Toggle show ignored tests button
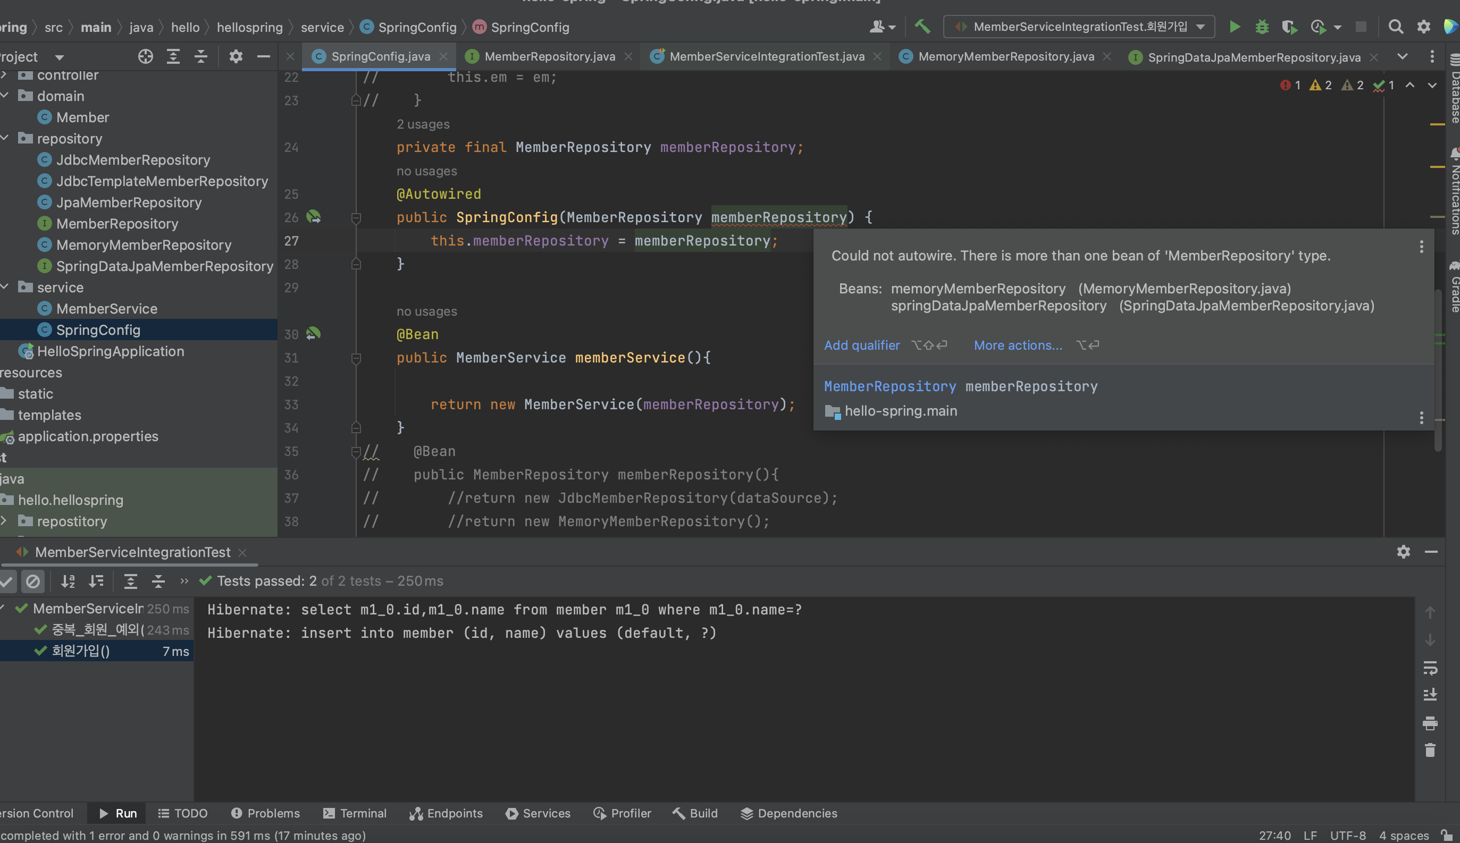 33,581
